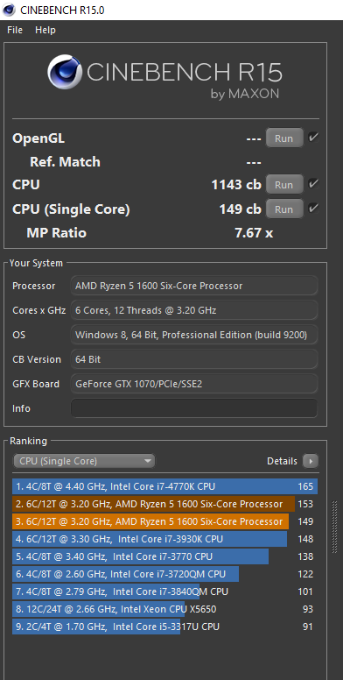The image size is (343, 680).
Task: Open the Help menu
Action: pyautogui.click(x=45, y=30)
